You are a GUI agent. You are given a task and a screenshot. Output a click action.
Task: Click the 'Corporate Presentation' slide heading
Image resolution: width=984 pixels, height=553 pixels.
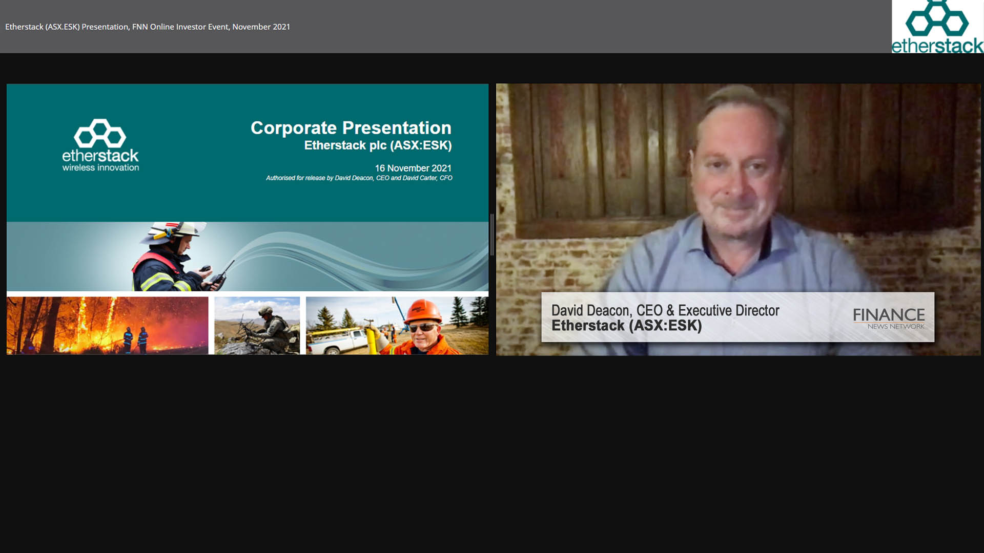coord(351,127)
